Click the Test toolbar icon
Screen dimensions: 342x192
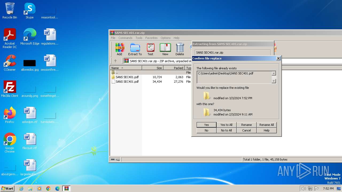150,49
